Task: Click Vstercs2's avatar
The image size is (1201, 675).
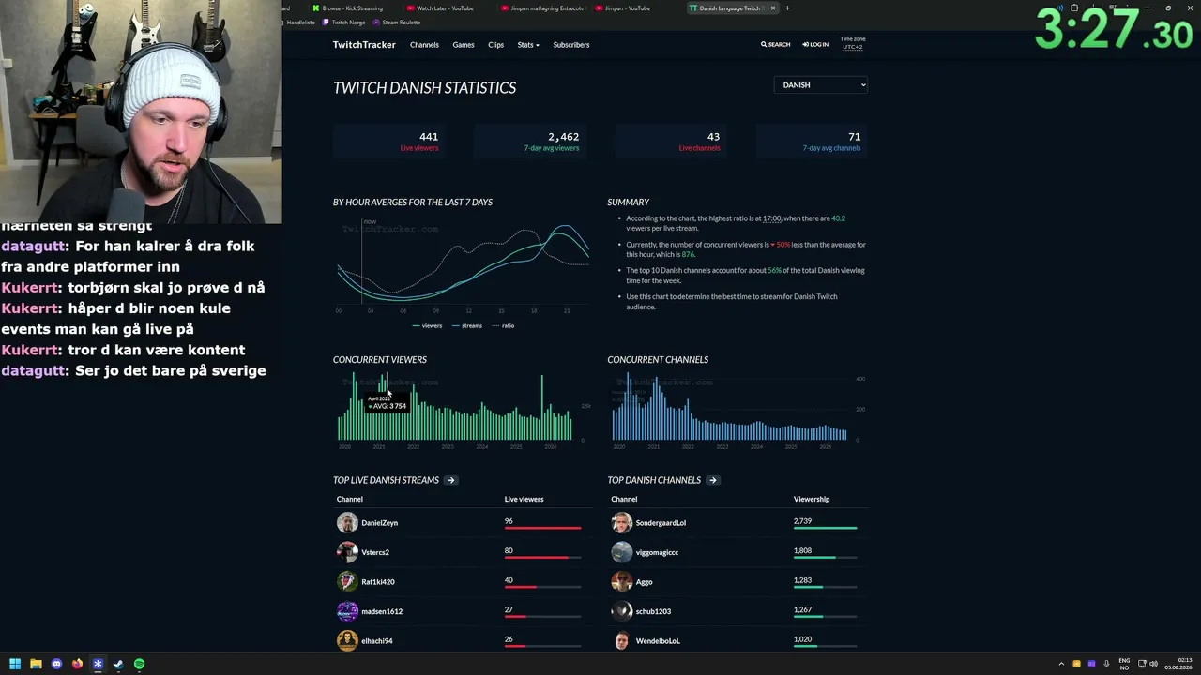Action: click(347, 552)
